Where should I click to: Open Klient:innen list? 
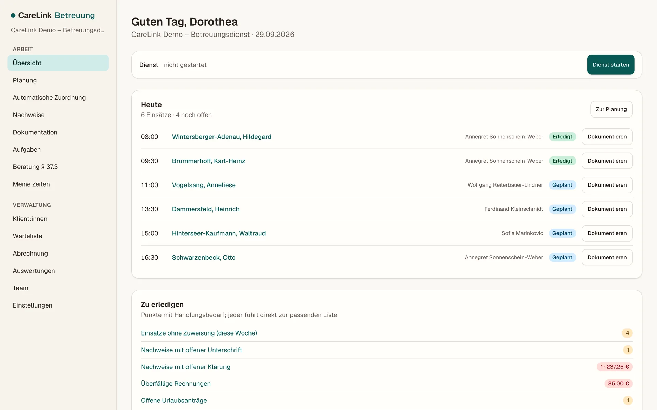(x=58, y=219)
